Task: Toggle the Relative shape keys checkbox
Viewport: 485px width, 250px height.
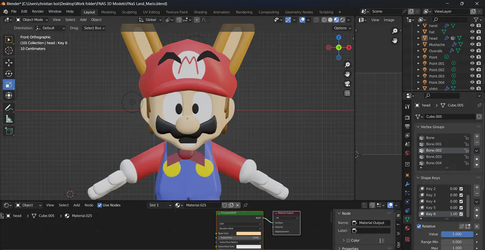Action: tap(419, 226)
